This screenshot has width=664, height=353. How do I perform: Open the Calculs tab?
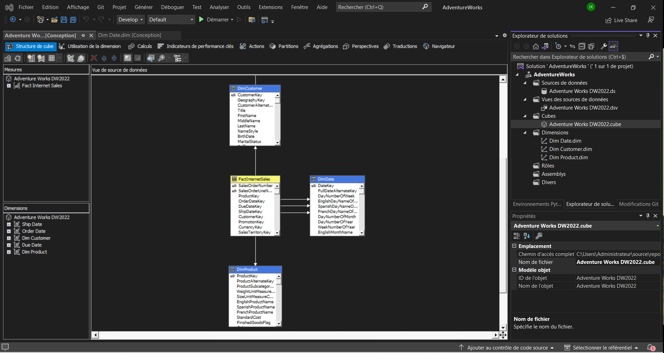pyautogui.click(x=140, y=46)
